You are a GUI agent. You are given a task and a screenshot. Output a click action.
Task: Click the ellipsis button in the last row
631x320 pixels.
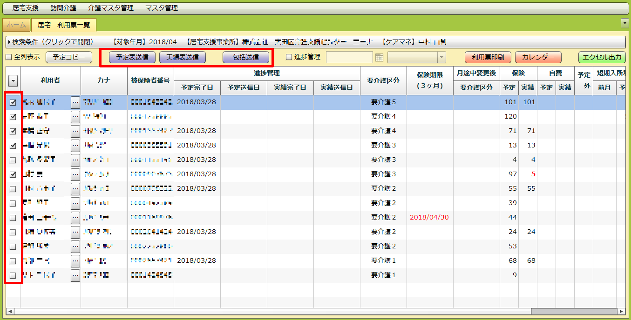coord(75,275)
